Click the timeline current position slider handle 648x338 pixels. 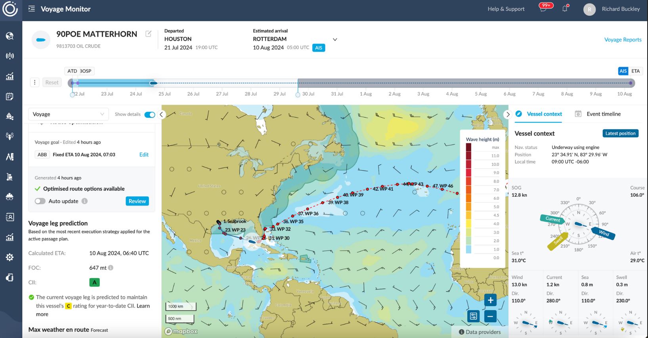[153, 83]
